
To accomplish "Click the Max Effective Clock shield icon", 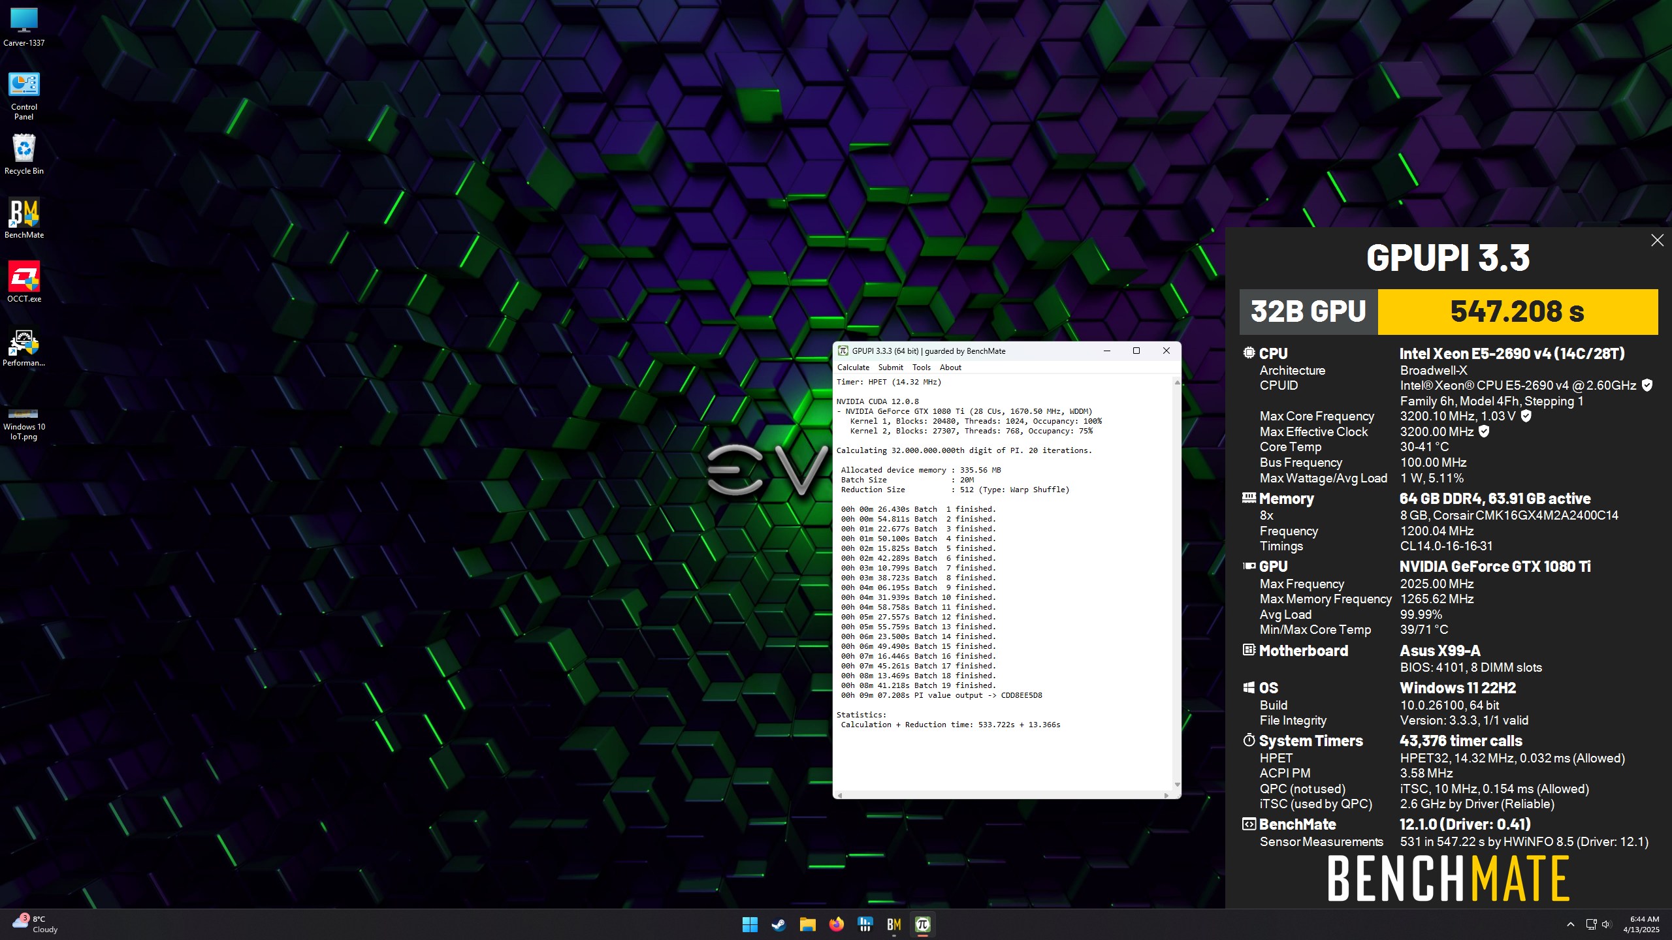I will [1484, 431].
